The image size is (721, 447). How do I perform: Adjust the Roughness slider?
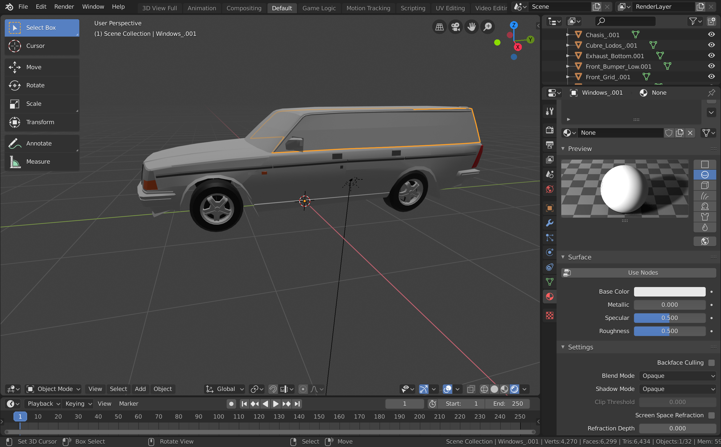669,331
